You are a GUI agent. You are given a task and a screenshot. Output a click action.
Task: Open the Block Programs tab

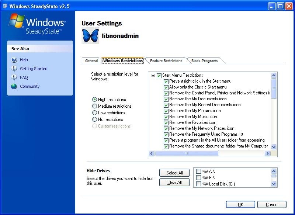pos(205,61)
